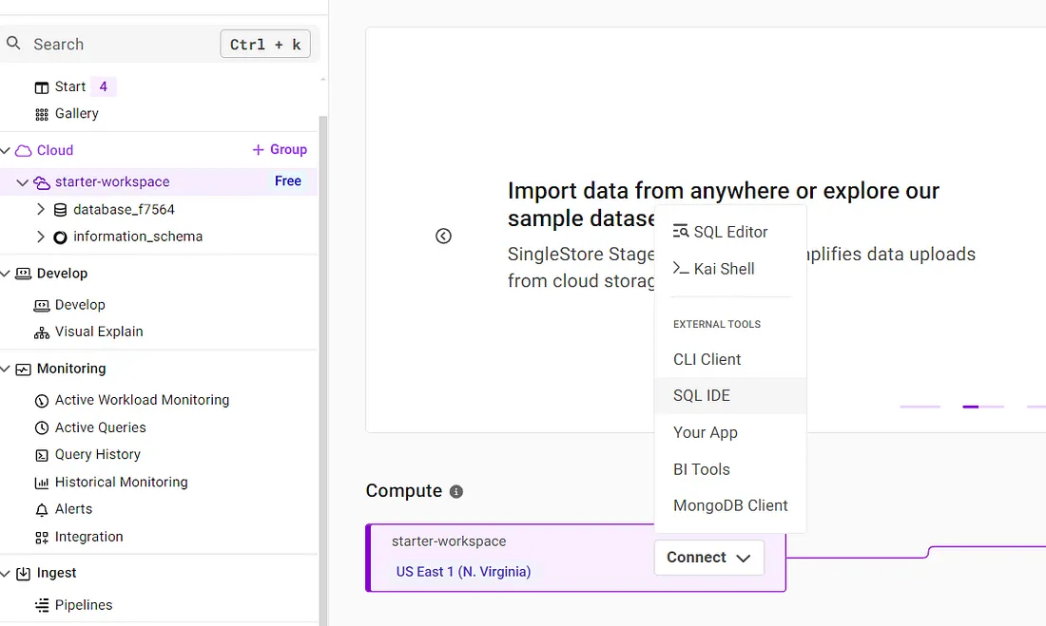Click the Ingest section download icon
1046x626 pixels.
(24, 574)
